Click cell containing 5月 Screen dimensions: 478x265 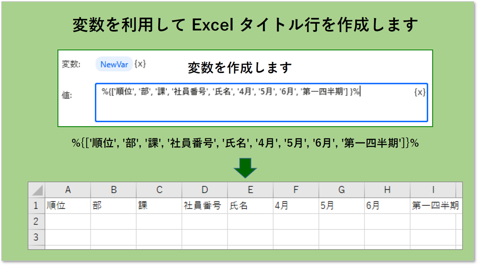click(x=342, y=206)
